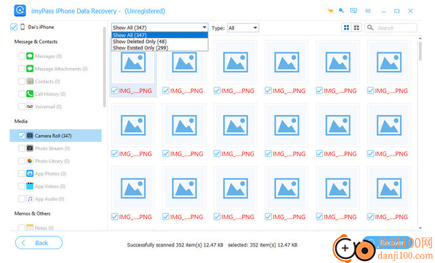Viewport: 435px width, 263px height.
Task: Click the Messages app icon
Action: [x=30, y=56]
